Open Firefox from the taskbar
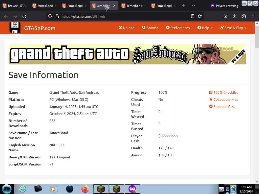The height and width of the screenshot is (194, 259). pyautogui.click(x=85, y=189)
